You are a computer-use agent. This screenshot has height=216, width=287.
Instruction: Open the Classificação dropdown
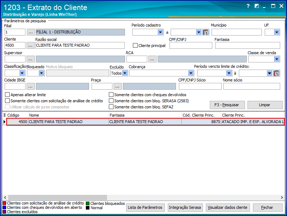pos(22,73)
